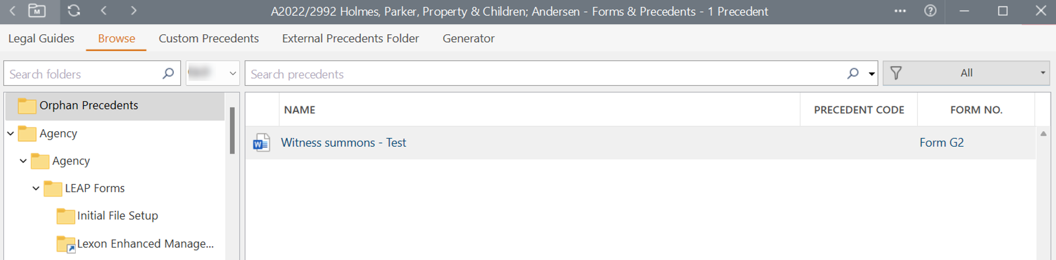Open the help question mark icon
This screenshot has width=1056, height=260.
pos(930,11)
